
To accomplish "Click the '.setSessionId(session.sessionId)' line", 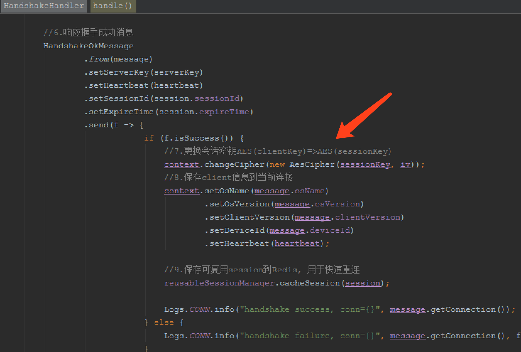I will tap(164, 99).
